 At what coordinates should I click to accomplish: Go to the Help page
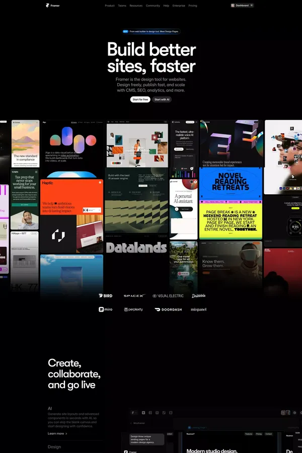[x=166, y=6]
